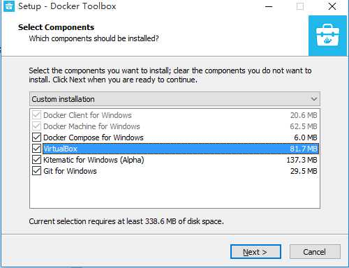
Task: Uncheck Kitematic for Windows (Alpha)
Action: tap(36, 160)
